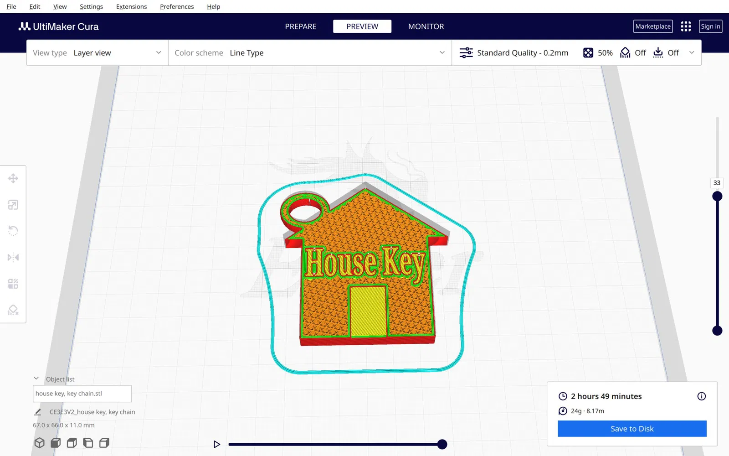This screenshot has width=729, height=456.
Task: Select the Support Blocker tool
Action: (13, 310)
